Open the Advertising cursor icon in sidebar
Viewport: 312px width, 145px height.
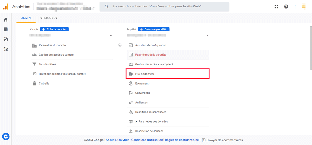[x=6, y=49]
